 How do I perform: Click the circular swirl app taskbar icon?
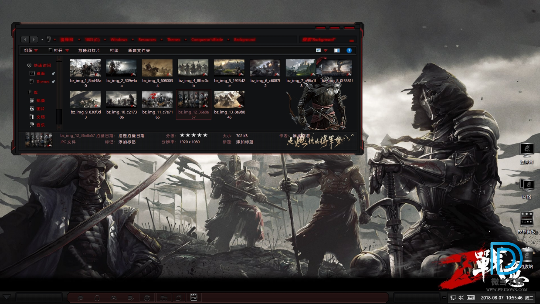(x=179, y=298)
